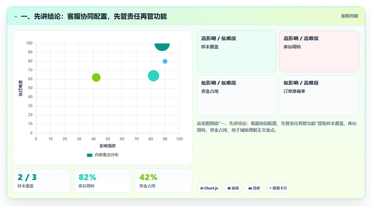The width and height of the screenshot is (372, 206).
Task: Click the icon inside the 进度 chip
Action: (250, 188)
